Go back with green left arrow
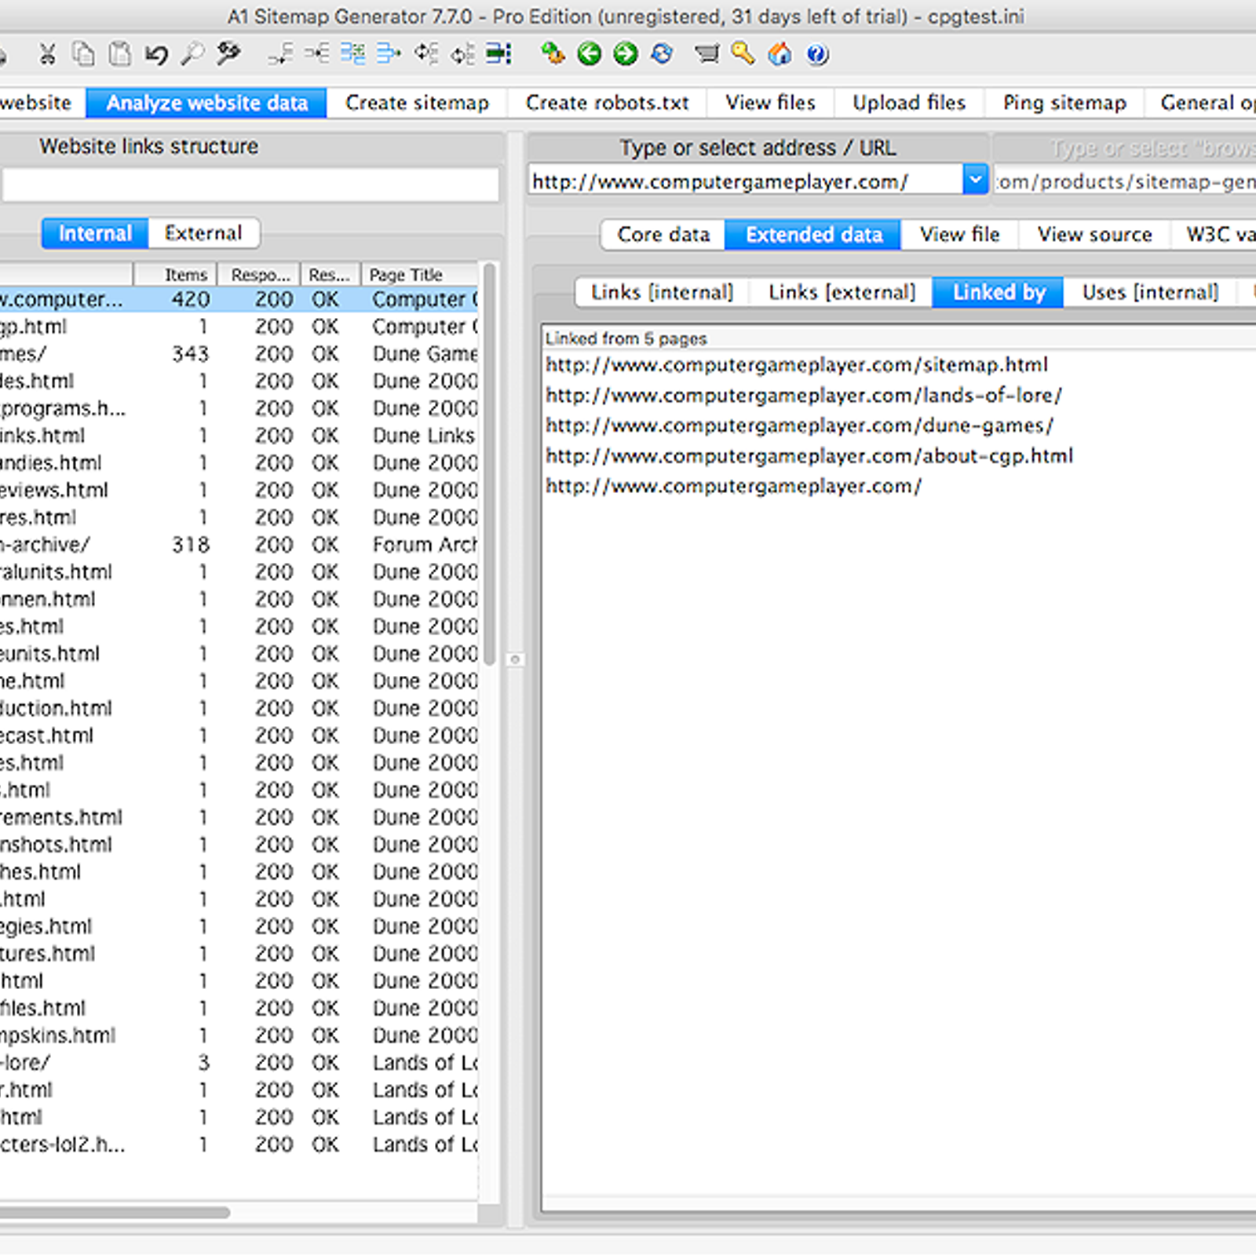The height and width of the screenshot is (1256, 1256). click(x=589, y=54)
